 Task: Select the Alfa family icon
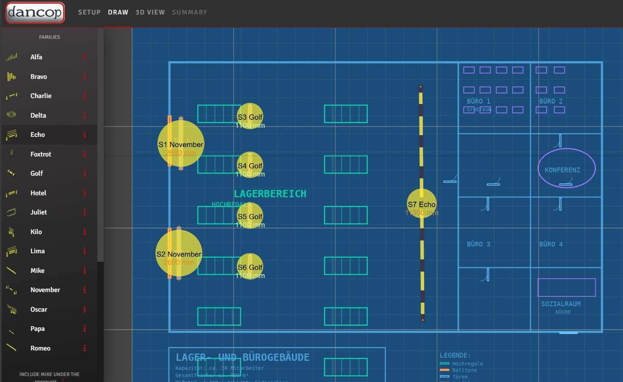click(x=12, y=57)
